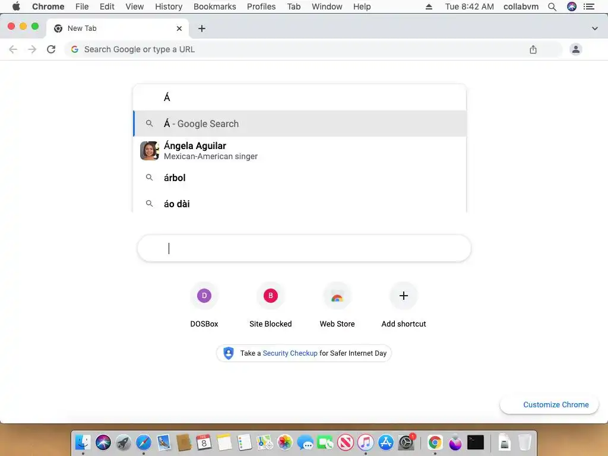Choose the Ángela Aguilar suggestion
This screenshot has height=456, width=608.
(300, 150)
